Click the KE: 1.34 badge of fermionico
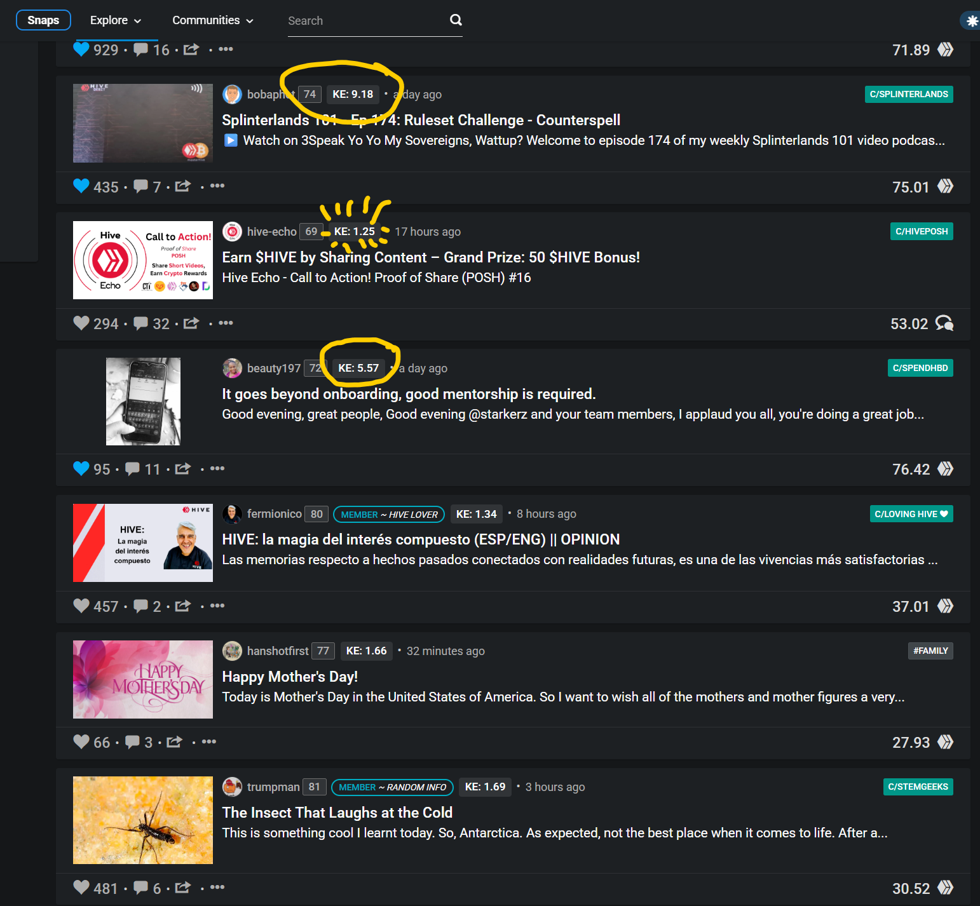This screenshot has height=906, width=980. click(477, 514)
